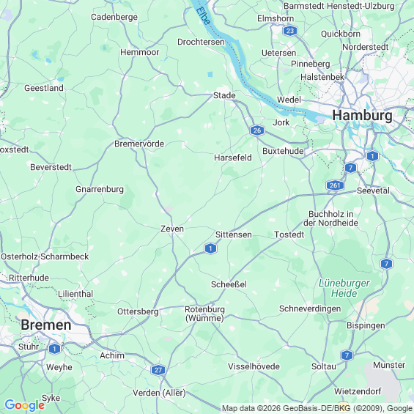Select the A7 shield above Soltau
The width and height of the screenshot is (414, 414).
point(347,355)
